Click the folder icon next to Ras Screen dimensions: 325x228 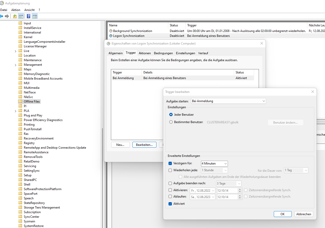click(20, 134)
